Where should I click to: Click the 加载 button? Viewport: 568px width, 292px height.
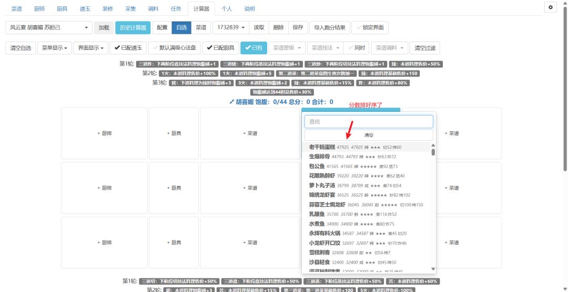(104, 27)
